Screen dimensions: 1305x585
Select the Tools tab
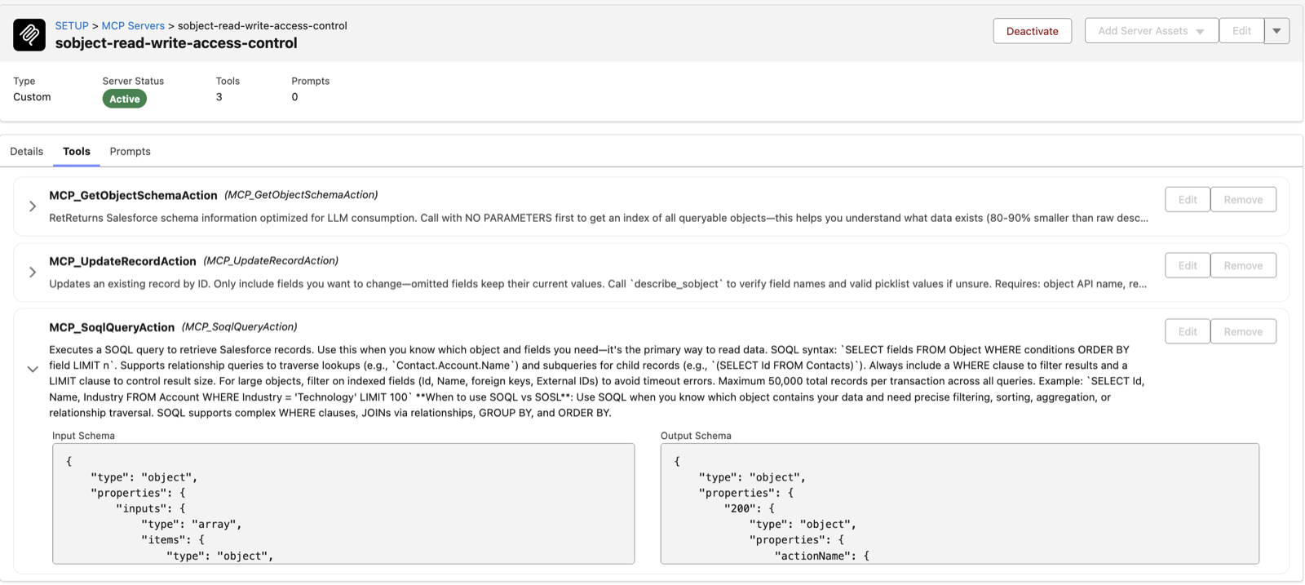coord(77,151)
